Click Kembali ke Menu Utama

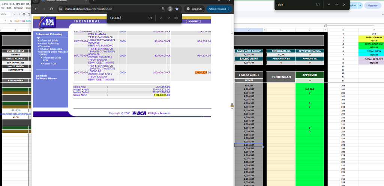pos(46,77)
